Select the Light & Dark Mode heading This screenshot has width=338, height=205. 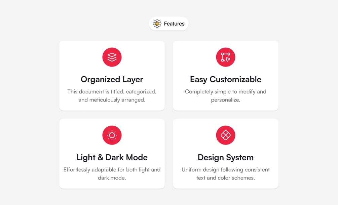(x=112, y=157)
